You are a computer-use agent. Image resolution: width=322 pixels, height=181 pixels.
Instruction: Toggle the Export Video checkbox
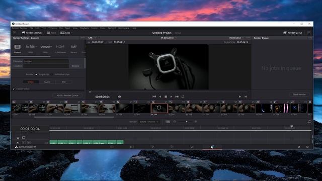point(14,89)
